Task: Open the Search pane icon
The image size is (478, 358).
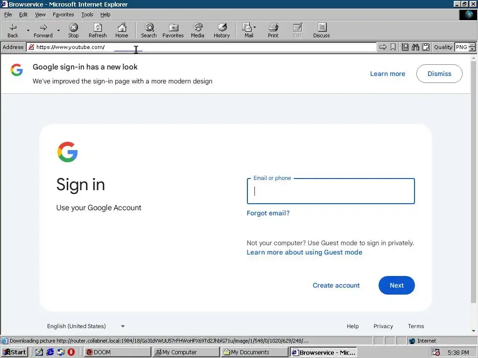Action: (149, 30)
